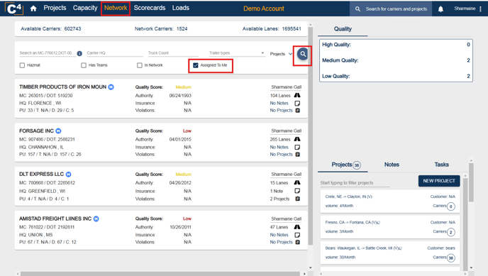Open the Bears Waukegan -> Battle Creek project
Screen dimensions: 488x276
pos(390,253)
